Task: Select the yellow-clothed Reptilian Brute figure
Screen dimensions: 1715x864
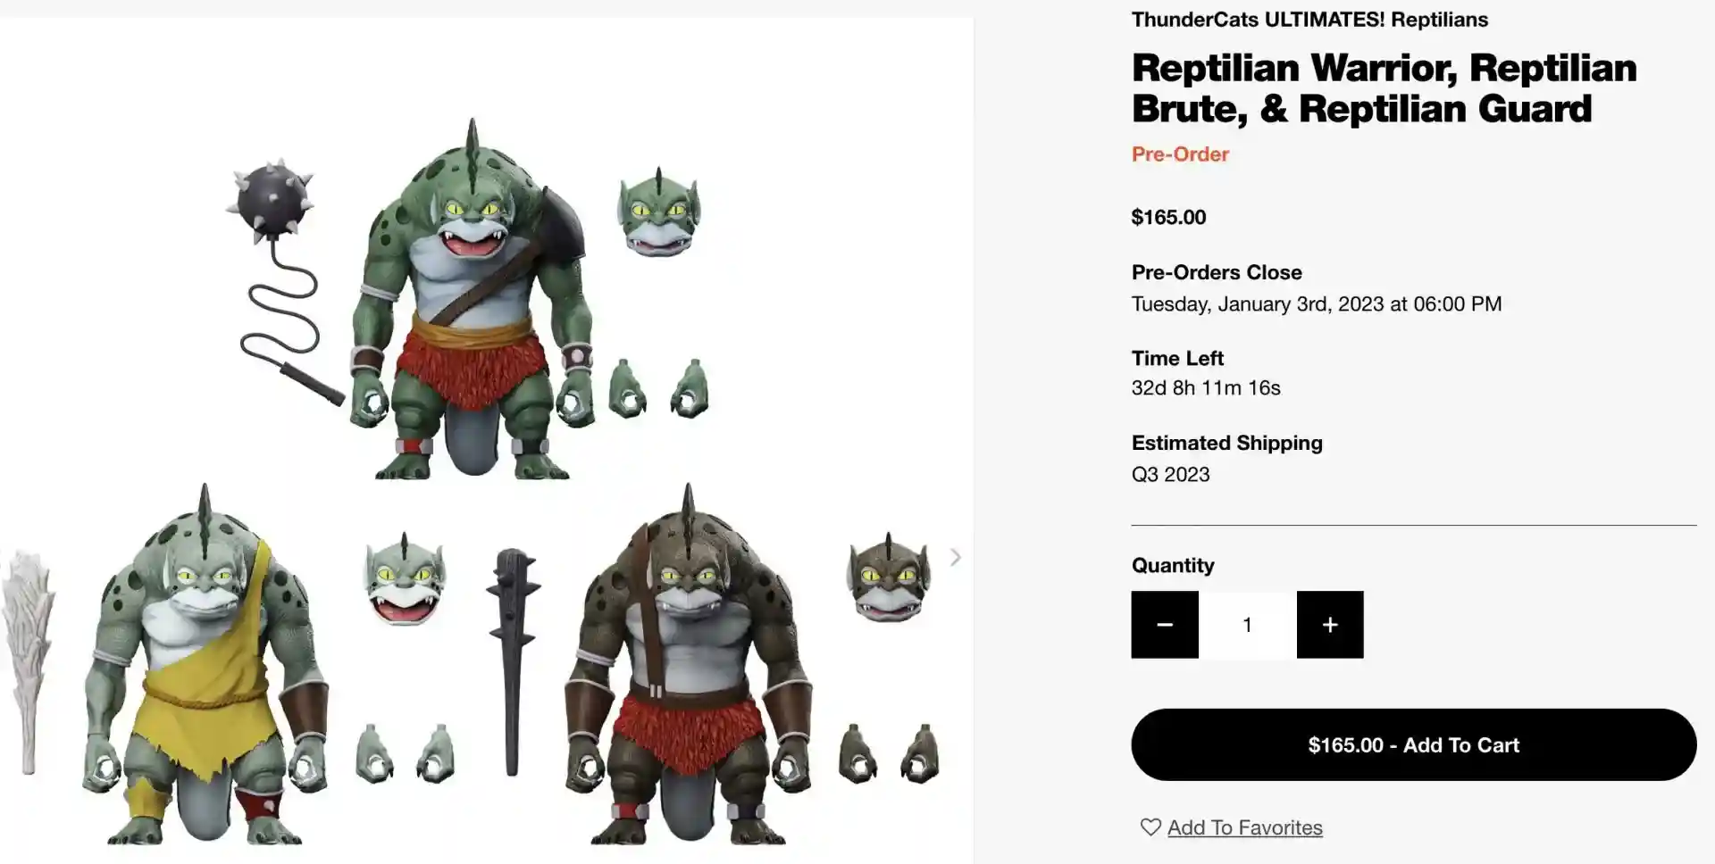Action: (x=205, y=665)
